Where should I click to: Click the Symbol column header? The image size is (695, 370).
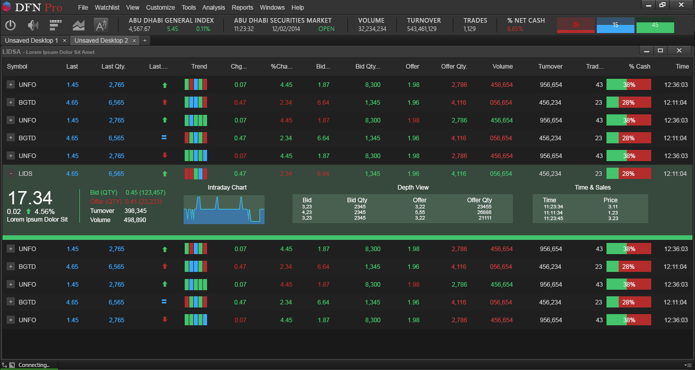17,67
